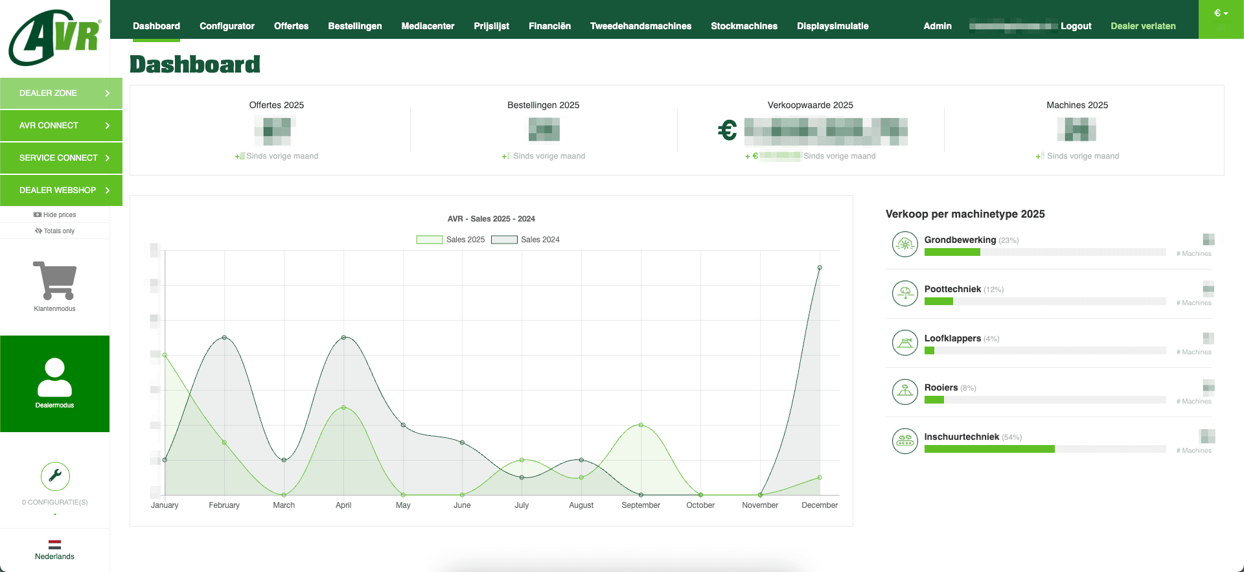1244x572 pixels.
Task: Click the Nederlands flag icon
Action: (x=54, y=545)
